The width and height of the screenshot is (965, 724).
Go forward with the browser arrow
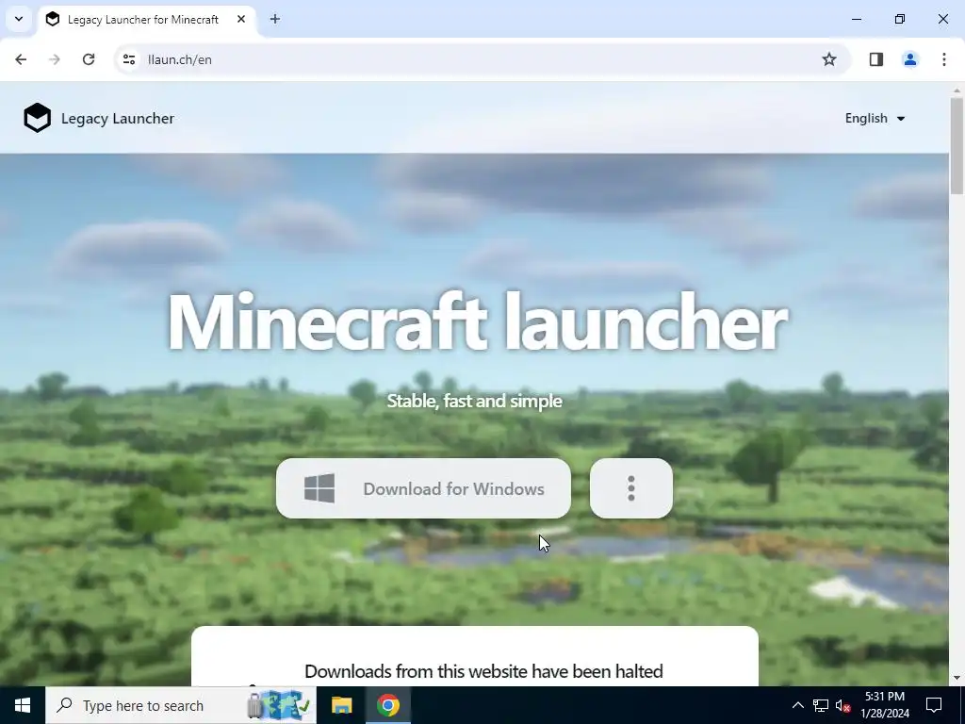(x=55, y=59)
